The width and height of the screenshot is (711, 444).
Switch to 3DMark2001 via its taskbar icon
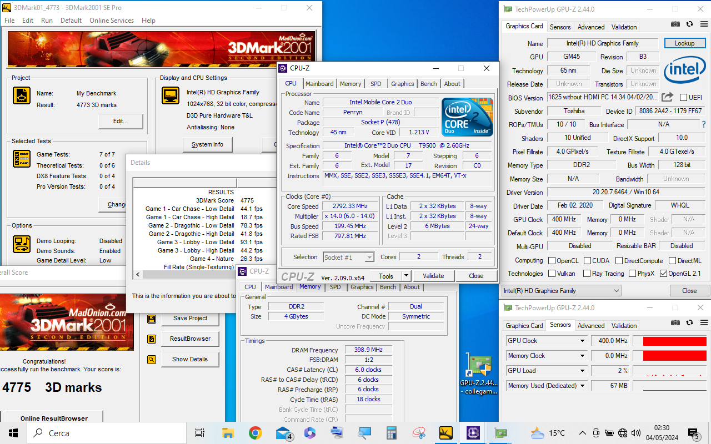pos(446,433)
